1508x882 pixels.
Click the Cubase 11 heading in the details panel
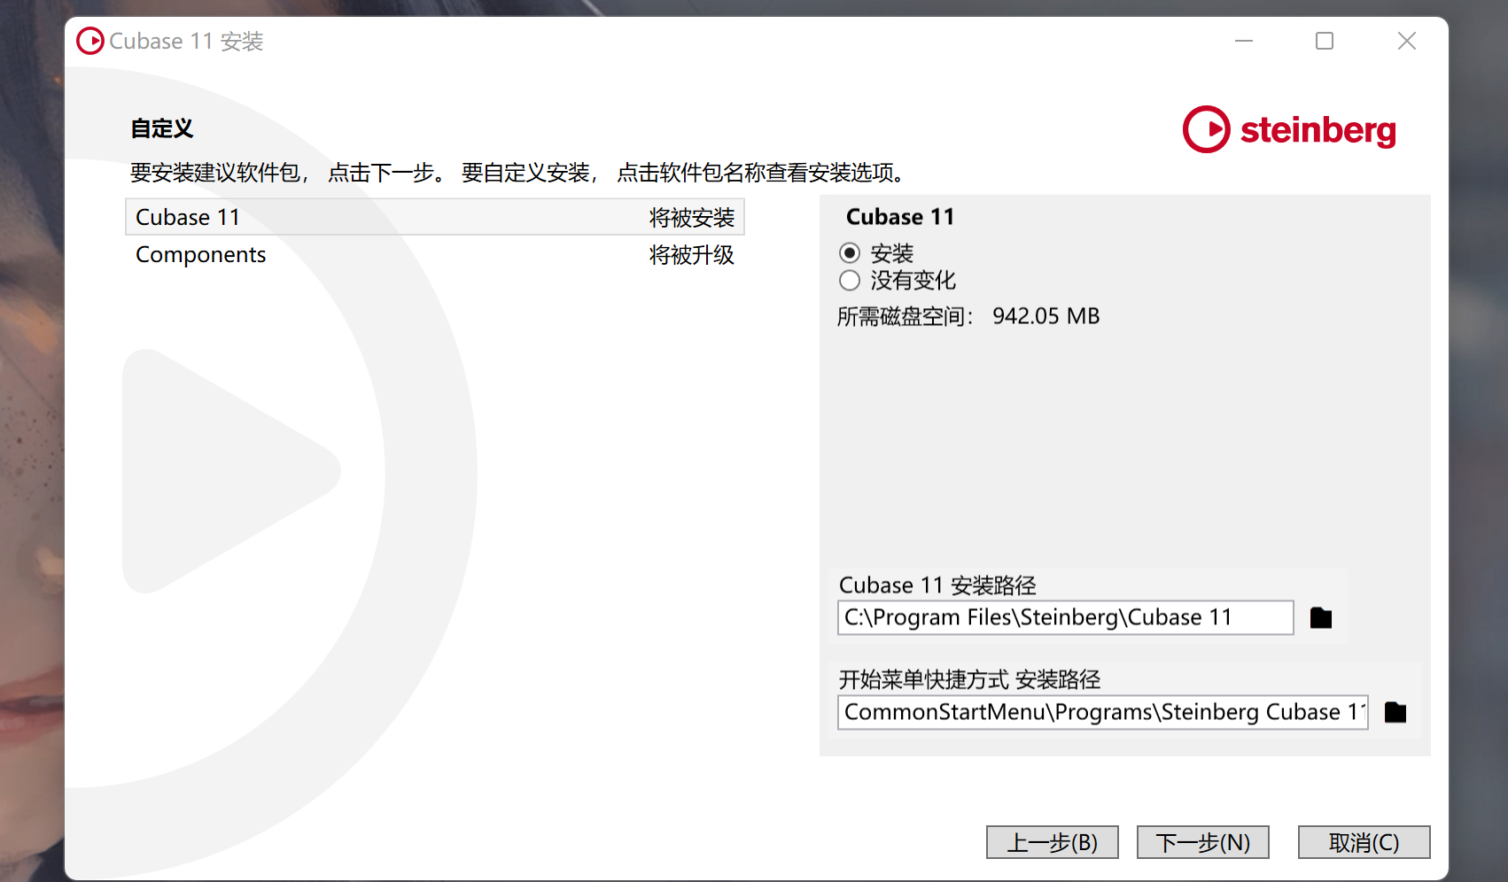click(900, 217)
